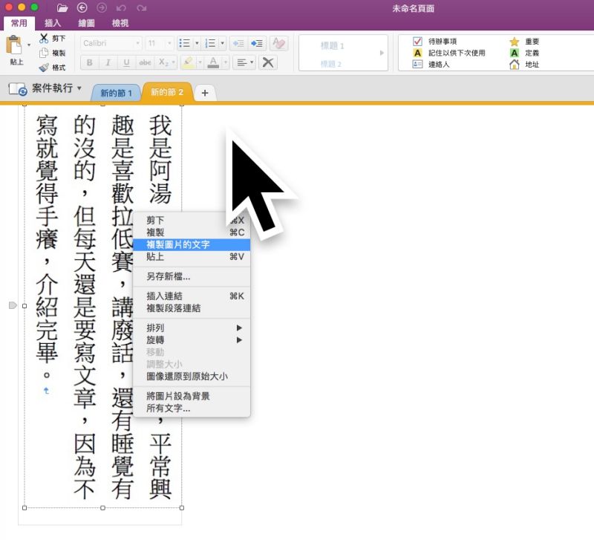The image size is (594, 540).
Task: Click the clear formatting eraser icon
Action: click(279, 43)
